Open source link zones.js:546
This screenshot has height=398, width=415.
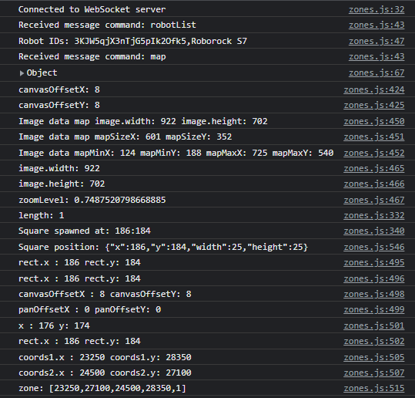pyautogui.click(x=374, y=247)
